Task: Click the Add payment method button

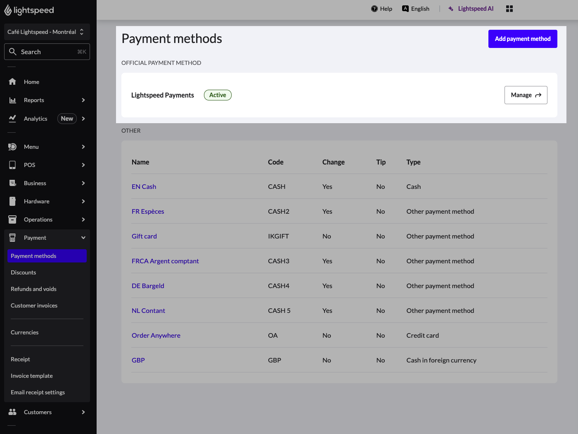Action: coord(523,38)
